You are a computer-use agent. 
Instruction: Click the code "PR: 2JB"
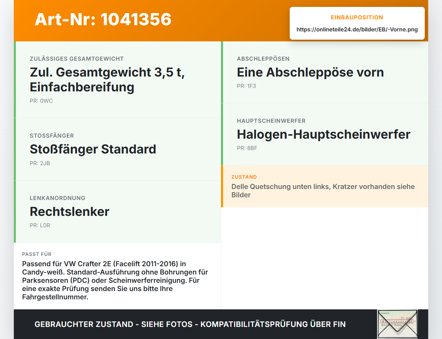click(x=40, y=163)
